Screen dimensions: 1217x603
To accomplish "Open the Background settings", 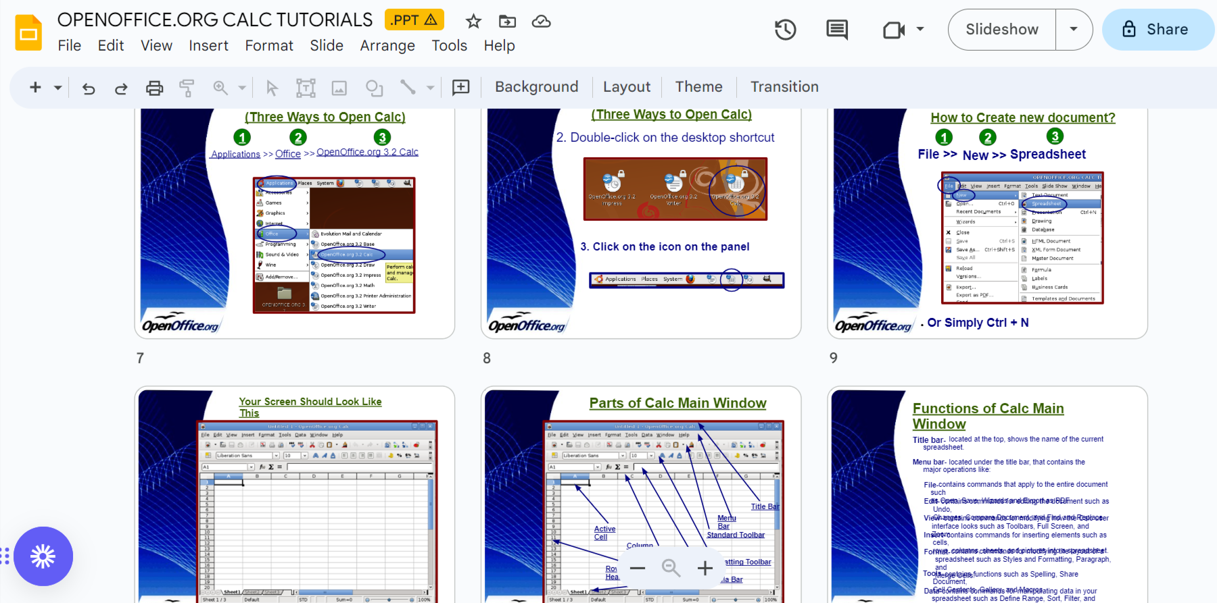I will click(537, 87).
